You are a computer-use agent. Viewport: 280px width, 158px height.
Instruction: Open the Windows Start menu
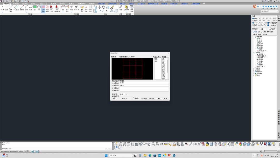pos(106,155)
